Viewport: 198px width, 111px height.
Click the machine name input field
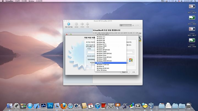[110, 52]
